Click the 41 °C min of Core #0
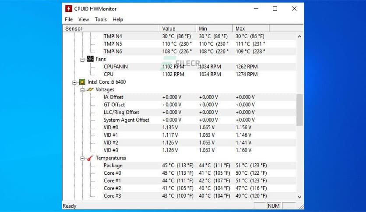 pos(215,173)
